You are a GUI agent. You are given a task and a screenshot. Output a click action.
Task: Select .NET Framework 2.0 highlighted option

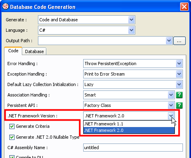click(129, 130)
